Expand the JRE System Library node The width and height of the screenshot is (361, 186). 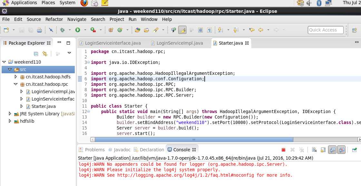click(x=10, y=113)
